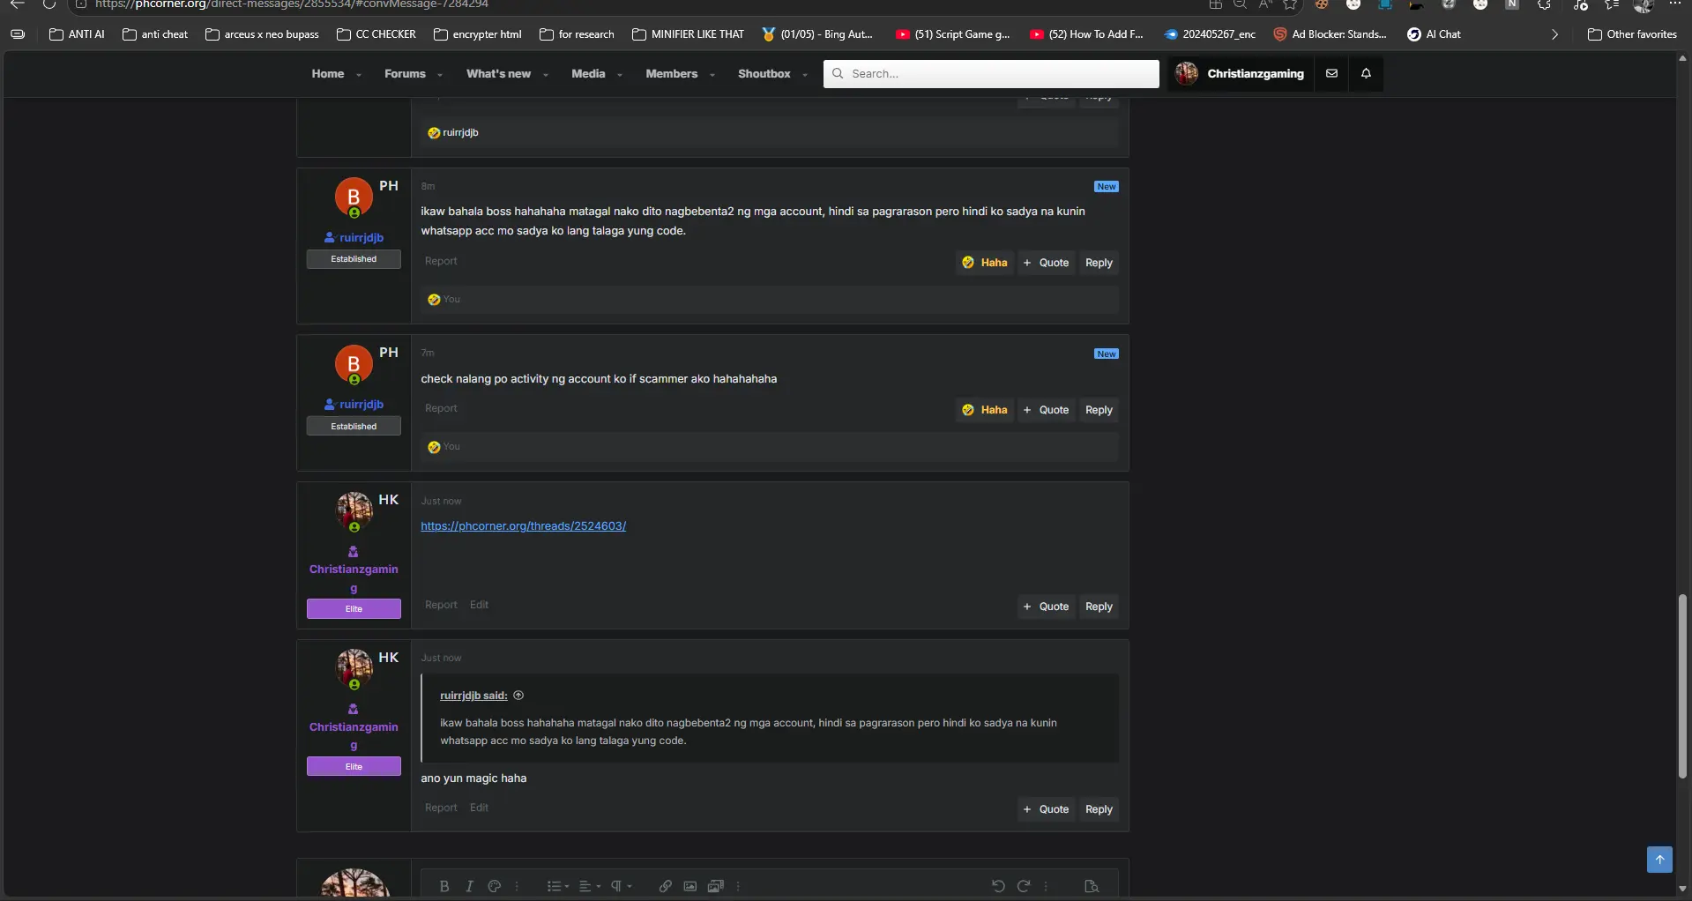Click the insert image icon

690,886
